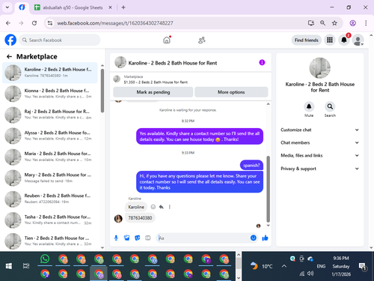This screenshot has height=281, width=374.
Task: Click the $1,350 listing title link
Action: [156, 82]
